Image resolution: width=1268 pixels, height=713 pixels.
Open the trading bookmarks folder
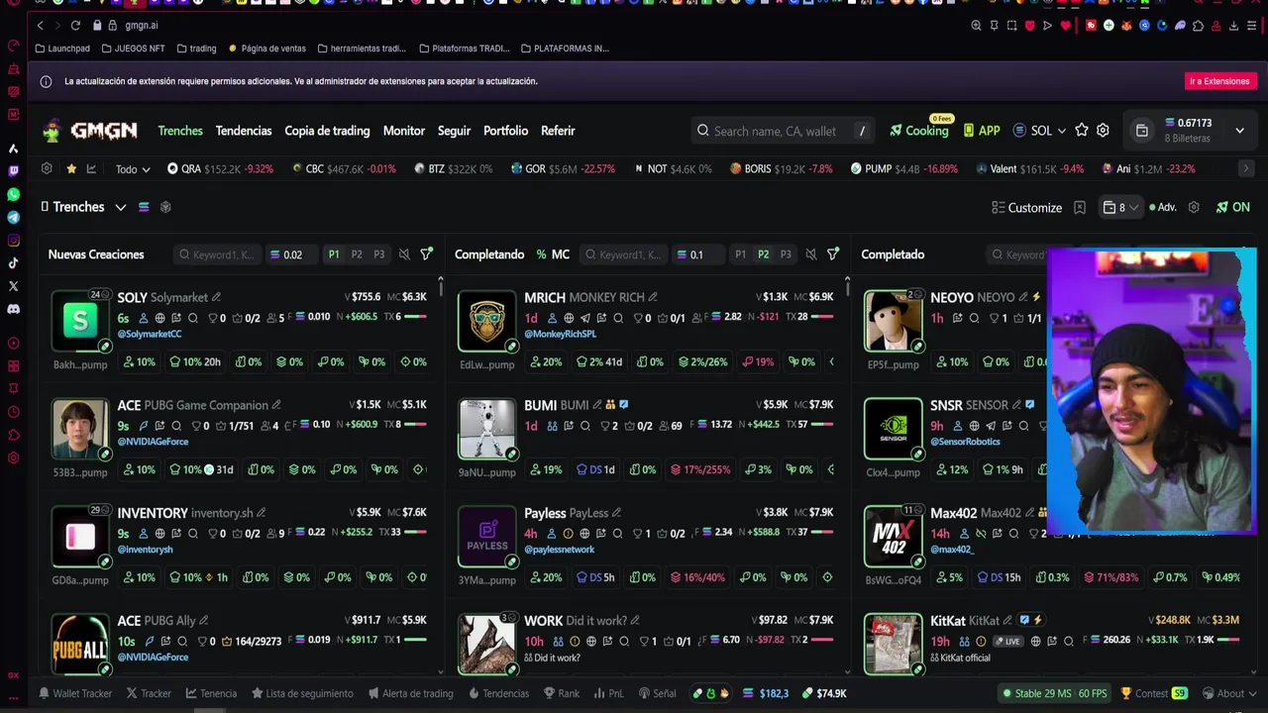[x=196, y=48]
